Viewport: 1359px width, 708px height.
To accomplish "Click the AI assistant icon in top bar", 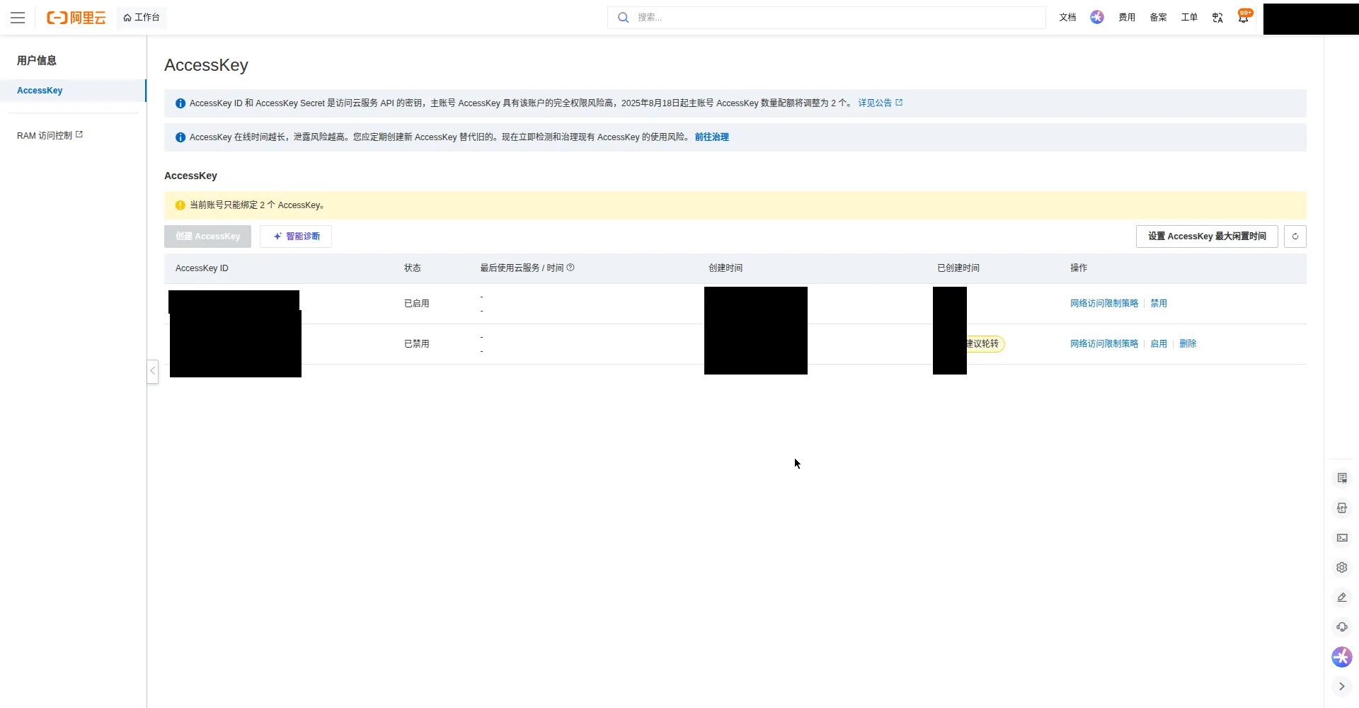I will pos(1097,18).
